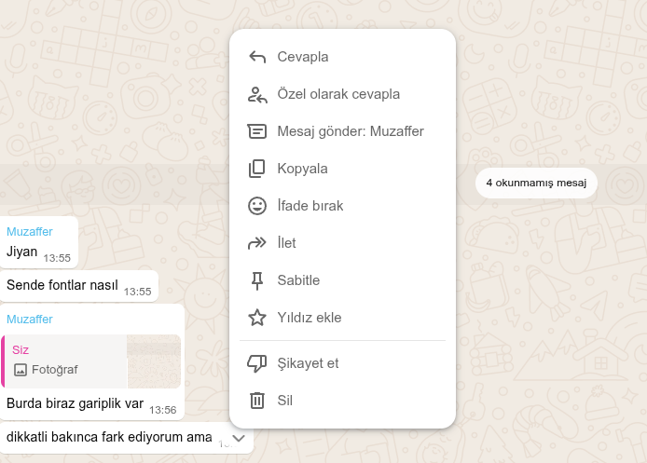Click the forward arrow icon beside İlet
Viewport: 647px width, 463px height.
coord(257,243)
